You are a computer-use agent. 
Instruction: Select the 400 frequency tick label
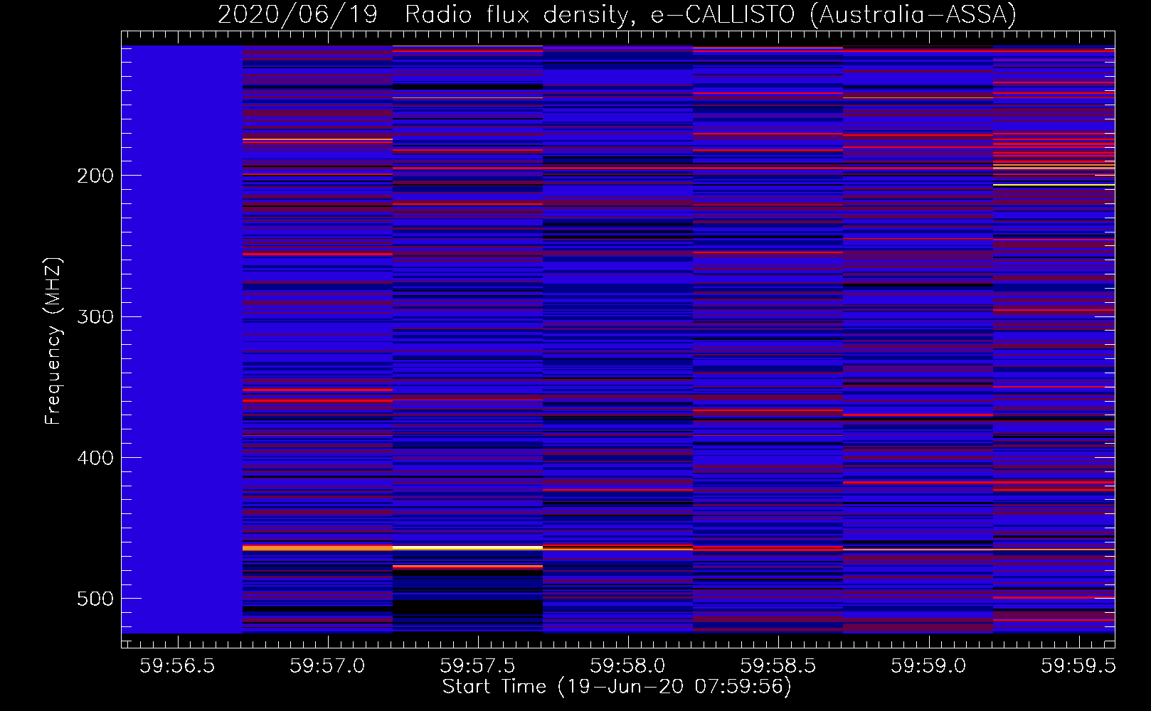tap(95, 458)
